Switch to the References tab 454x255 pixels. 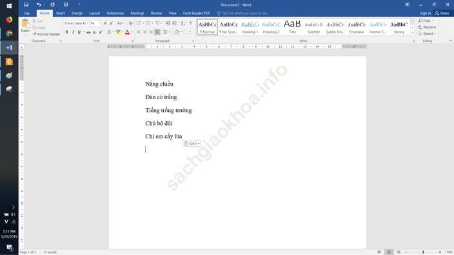[115, 14]
